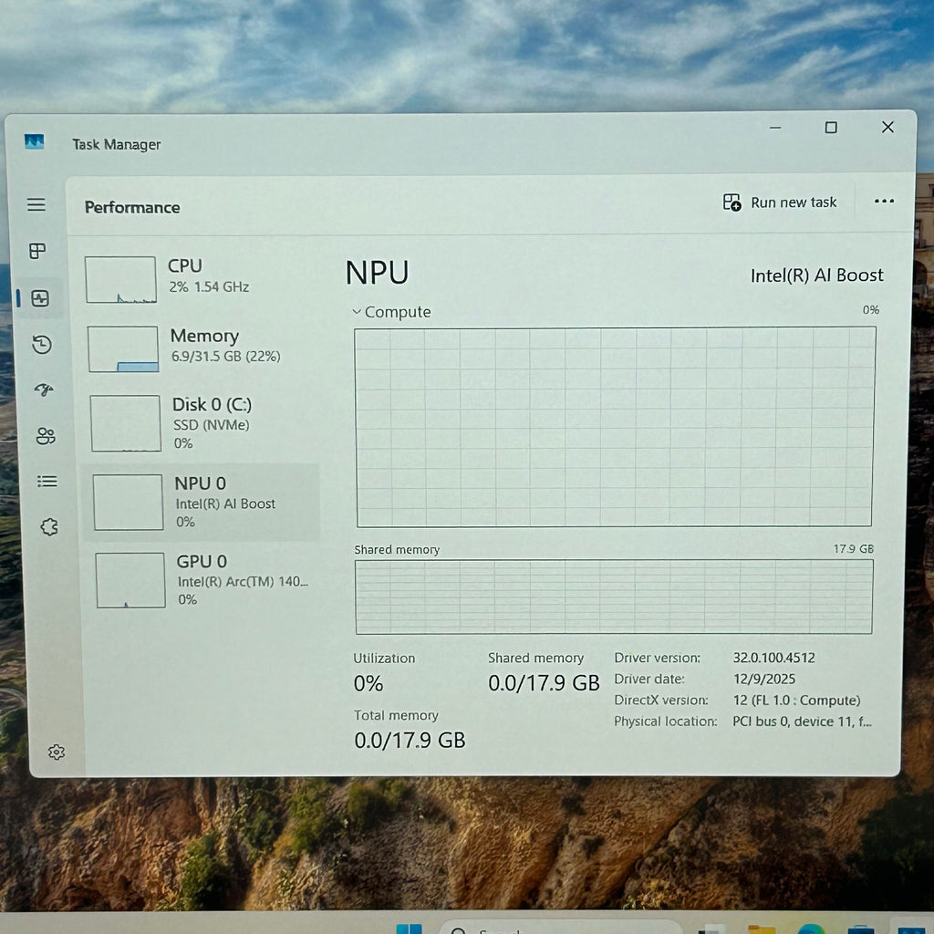Image resolution: width=934 pixels, height=934 pixels.
Task: Open the App history page icon
Action: (42, 344)
